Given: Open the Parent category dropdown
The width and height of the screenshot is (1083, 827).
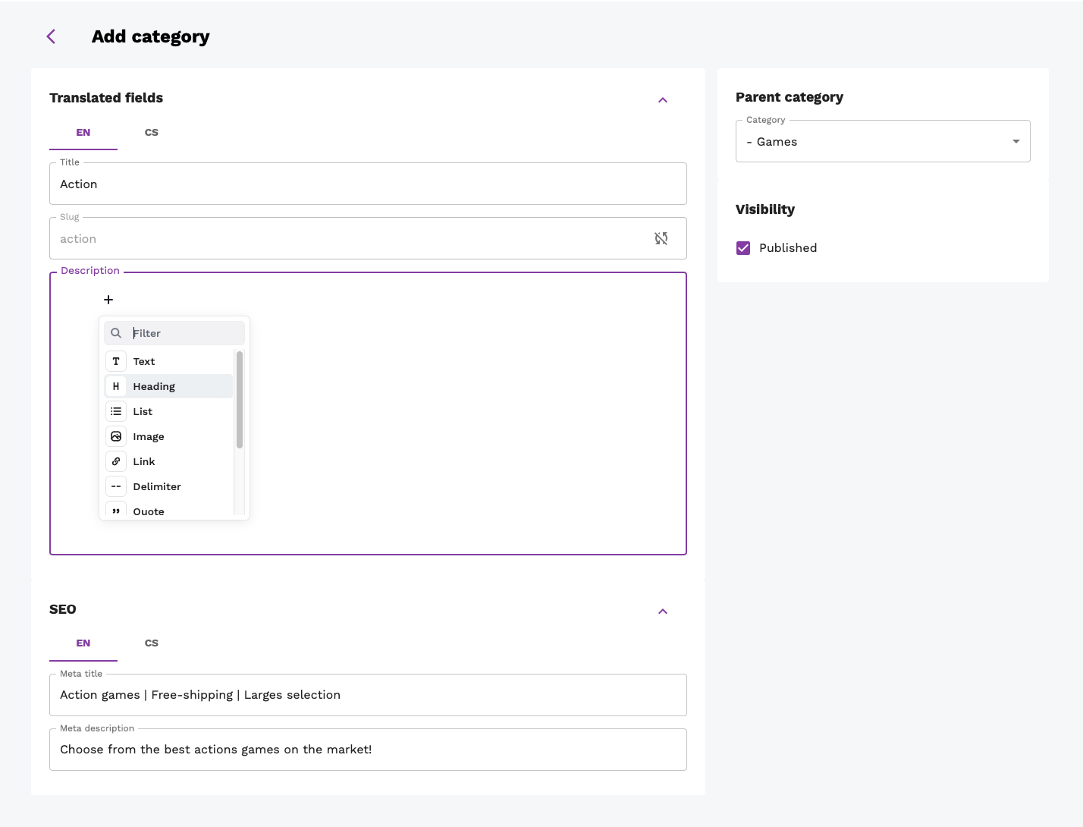Looking at the screenshot, I should click(x=883, y=141).
